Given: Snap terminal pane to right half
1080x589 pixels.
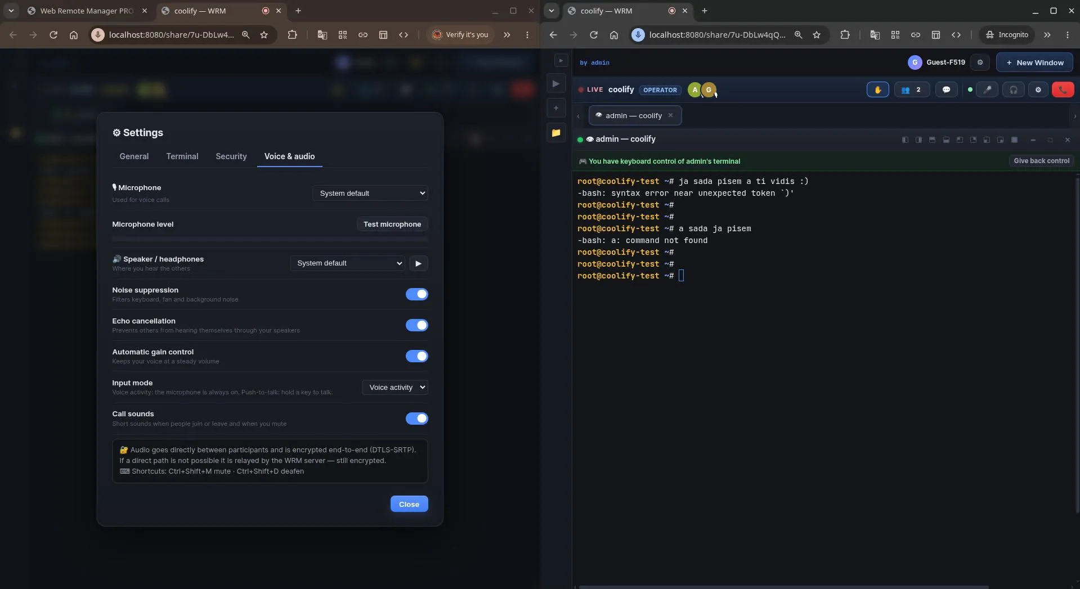Looking at the screenshot, I should 918,140.
